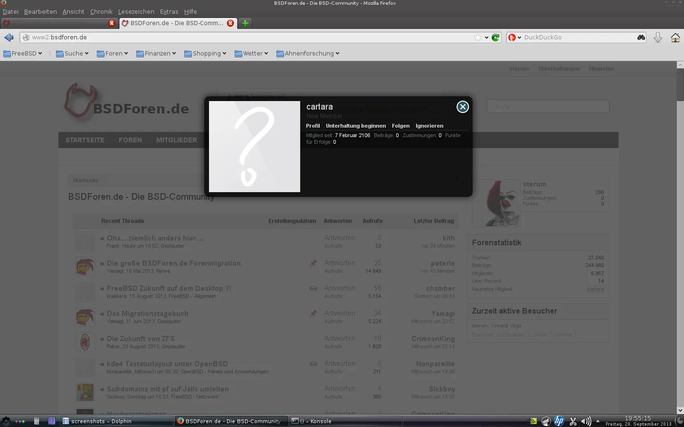Click the Startseite breadcrumb
This screenshot has width=684, height=427.
tap(85, 180)
